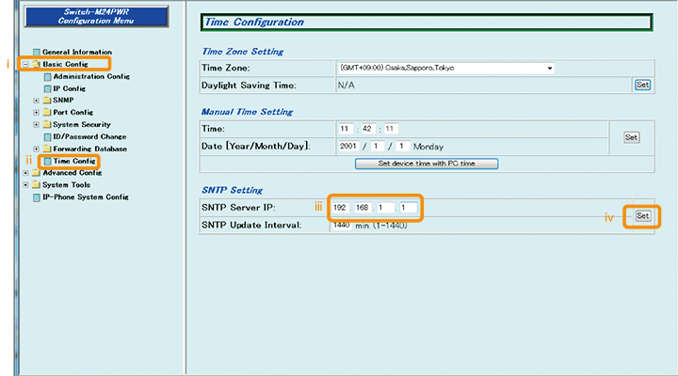Image resolution: width=678 pixels, height=376 pixels.
Task: Expand the Port Config tree node
Action: pyautogui.click(x=36, y=113)
